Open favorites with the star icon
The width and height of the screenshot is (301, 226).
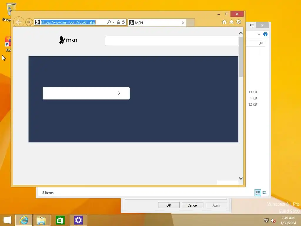232,22
